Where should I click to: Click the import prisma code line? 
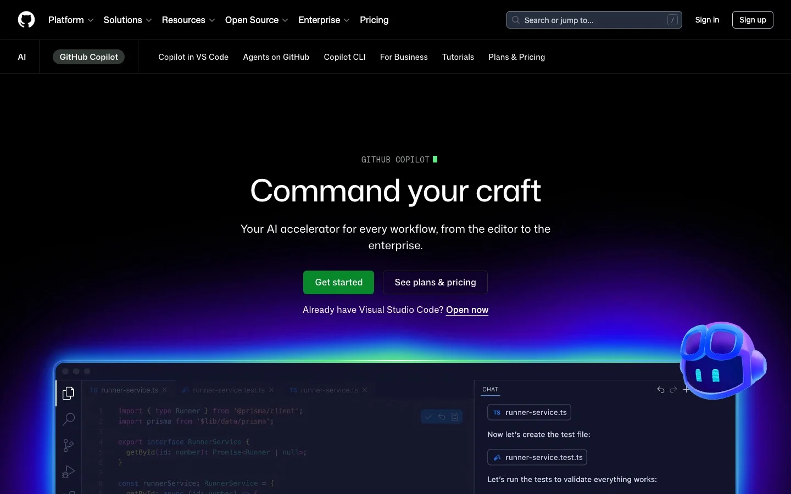pyautogui.click(x=196, y=421)
